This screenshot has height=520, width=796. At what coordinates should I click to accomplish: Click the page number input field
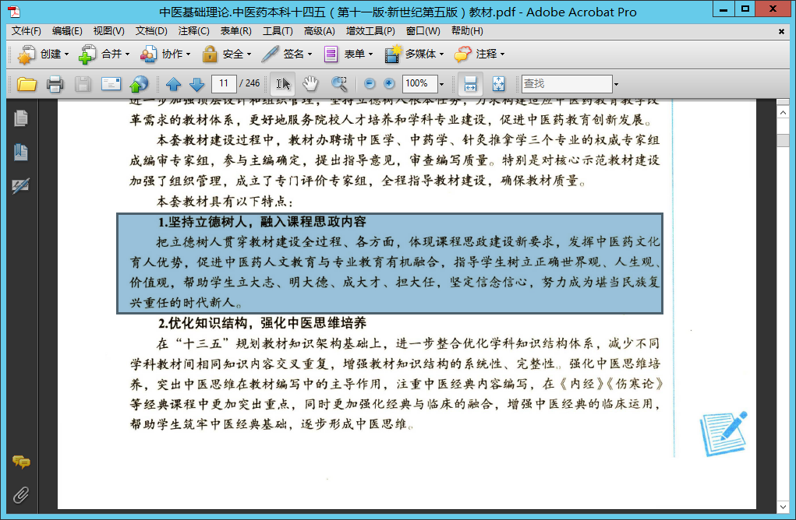[x=224, y=83]
